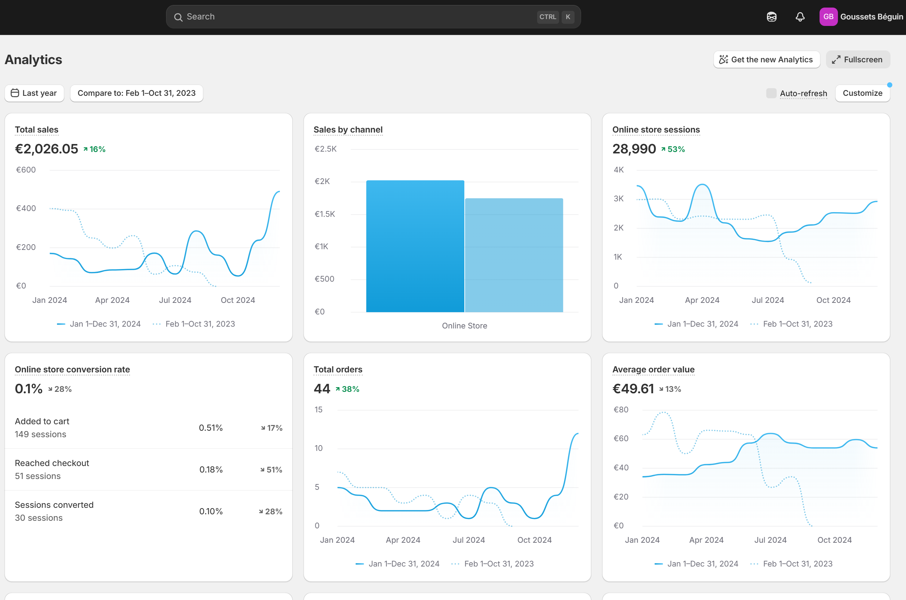The image size is (906, 600).
Task: Click the GB account avatar
Action: [x=828, y=17]
